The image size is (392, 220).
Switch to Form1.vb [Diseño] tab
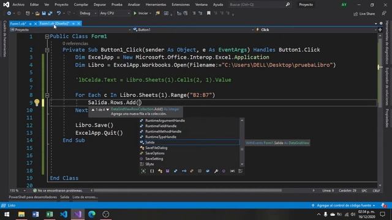54,23
